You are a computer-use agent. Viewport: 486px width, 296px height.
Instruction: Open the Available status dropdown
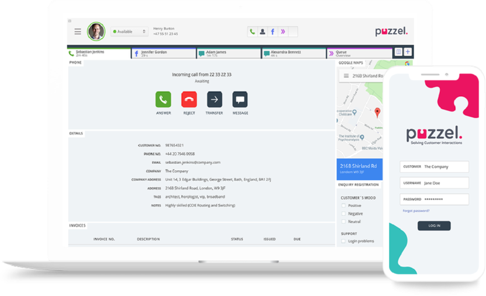point(129,32)
